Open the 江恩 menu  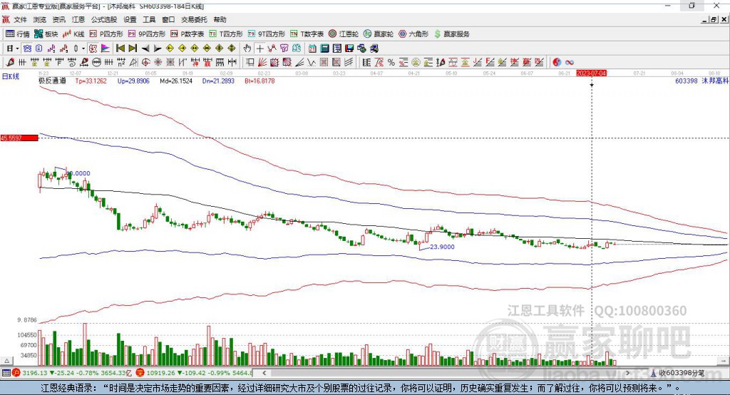(x=78, y=19)
